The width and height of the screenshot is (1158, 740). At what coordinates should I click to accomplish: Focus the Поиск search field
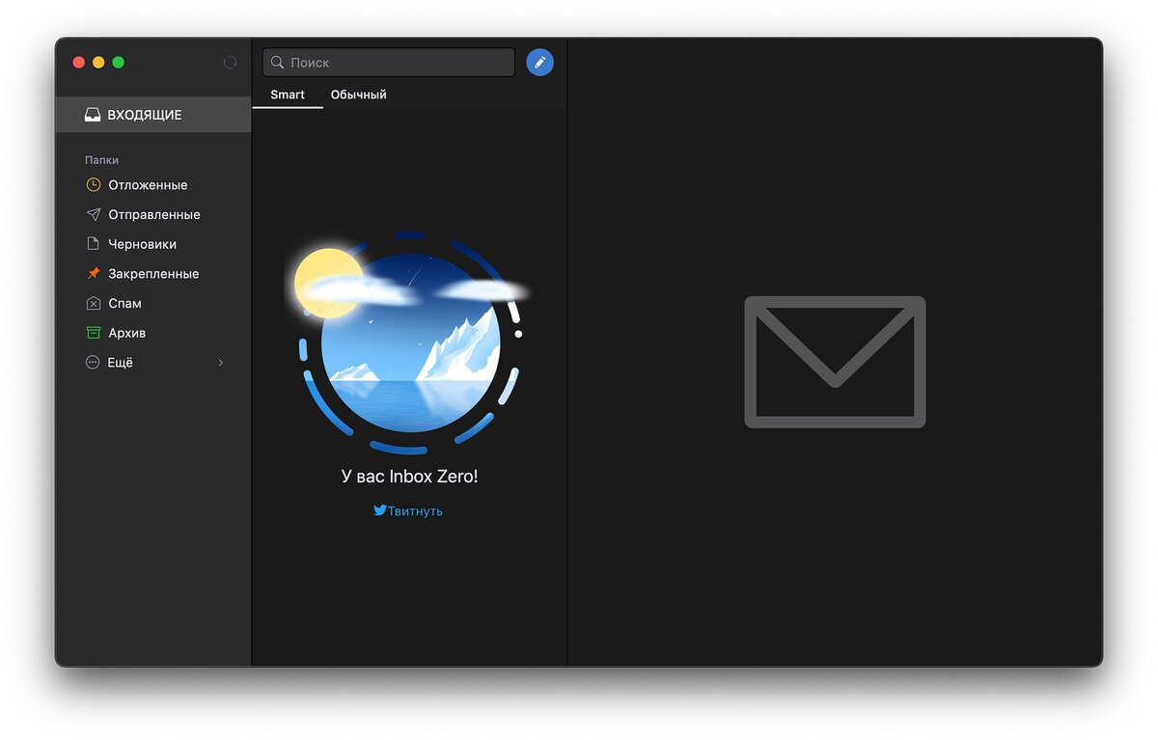click(x=389, y=62)
